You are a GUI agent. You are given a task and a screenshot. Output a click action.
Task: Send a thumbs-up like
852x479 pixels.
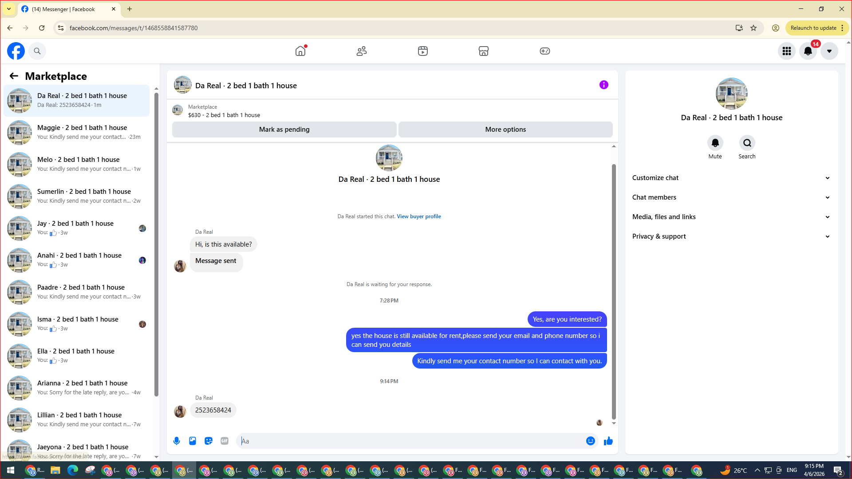tap(608, 441)
